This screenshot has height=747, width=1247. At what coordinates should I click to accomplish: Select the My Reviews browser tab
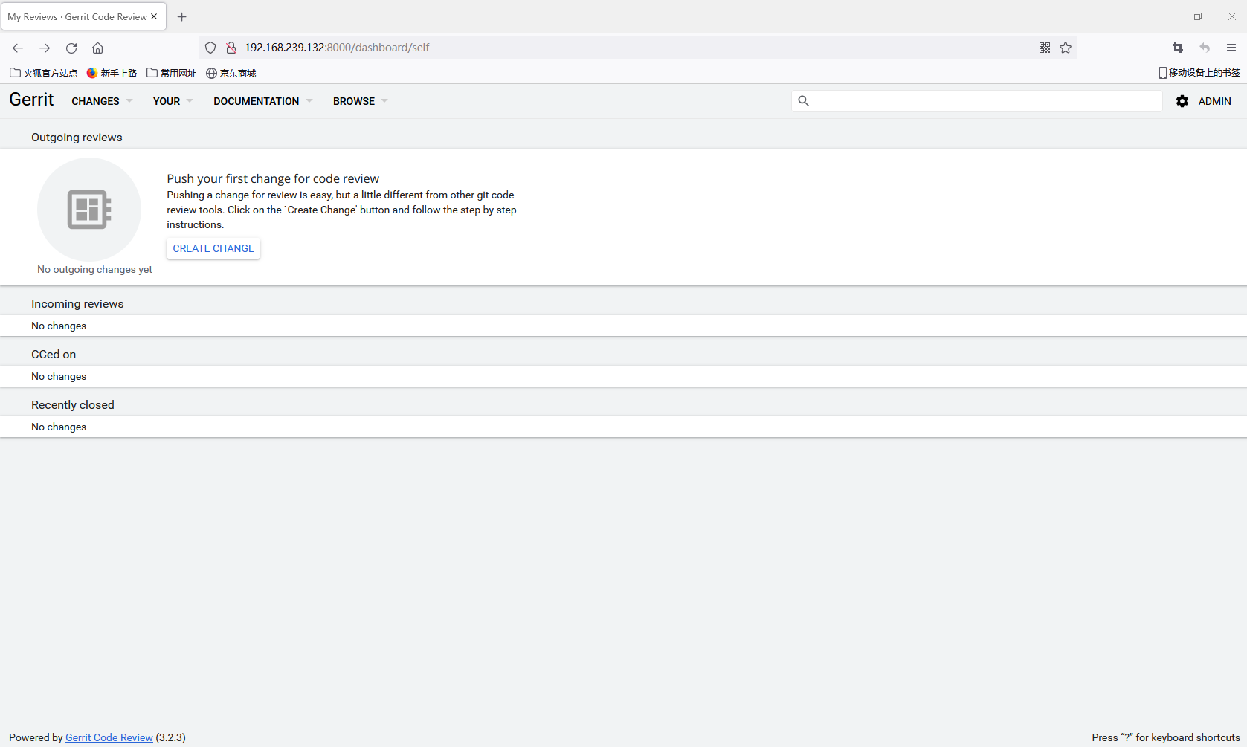83,16
